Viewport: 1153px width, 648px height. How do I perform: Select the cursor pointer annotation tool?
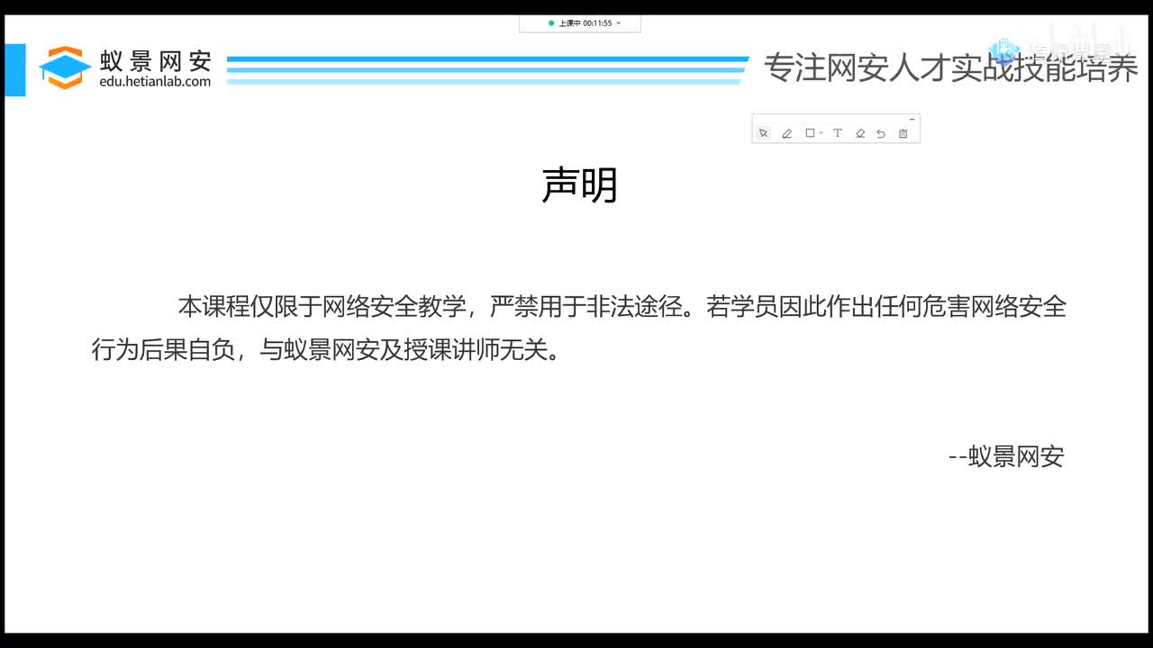pyautogui.click(x=763, y=133)
